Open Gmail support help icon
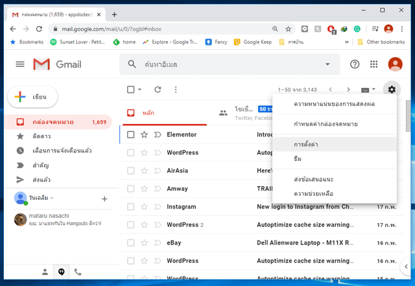This screenshot has width=415, height=286. (x=355, y=64)
